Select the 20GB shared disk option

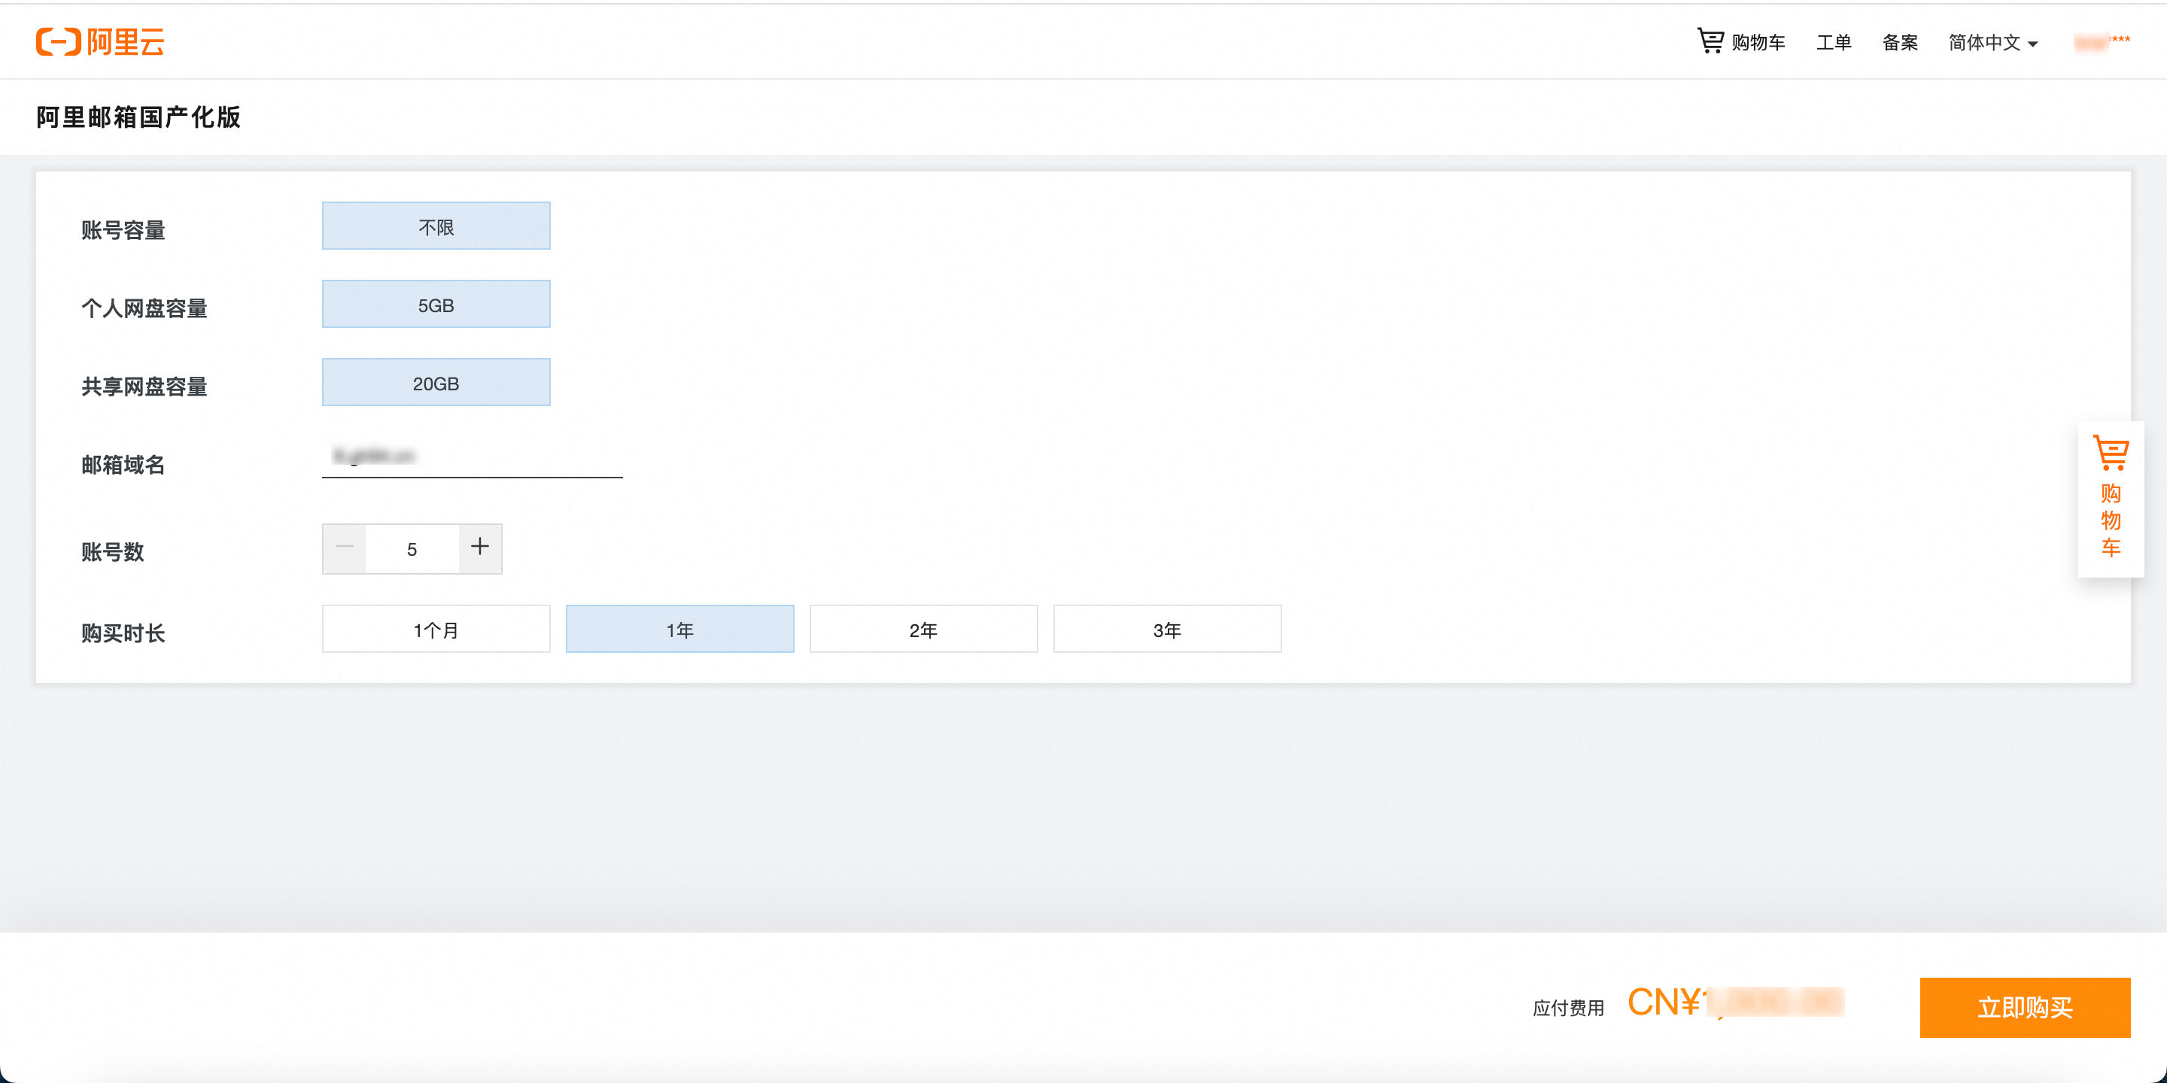(x=436, y=382)
